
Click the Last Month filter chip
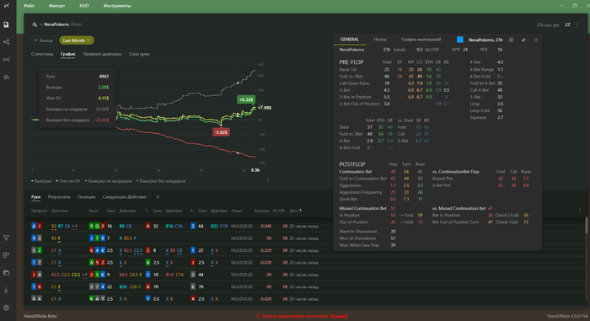pos(77,40)
